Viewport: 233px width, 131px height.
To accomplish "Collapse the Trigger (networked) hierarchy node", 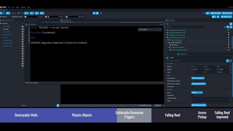I will (x=168, y=43).
